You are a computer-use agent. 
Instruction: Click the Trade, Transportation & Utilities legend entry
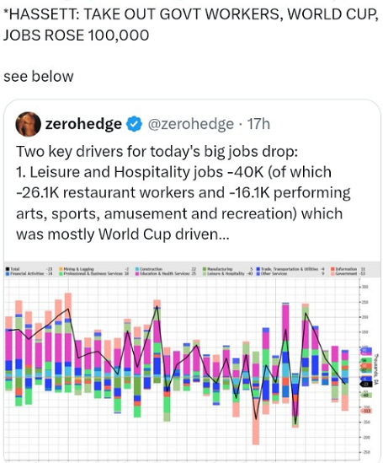[290, 269]
